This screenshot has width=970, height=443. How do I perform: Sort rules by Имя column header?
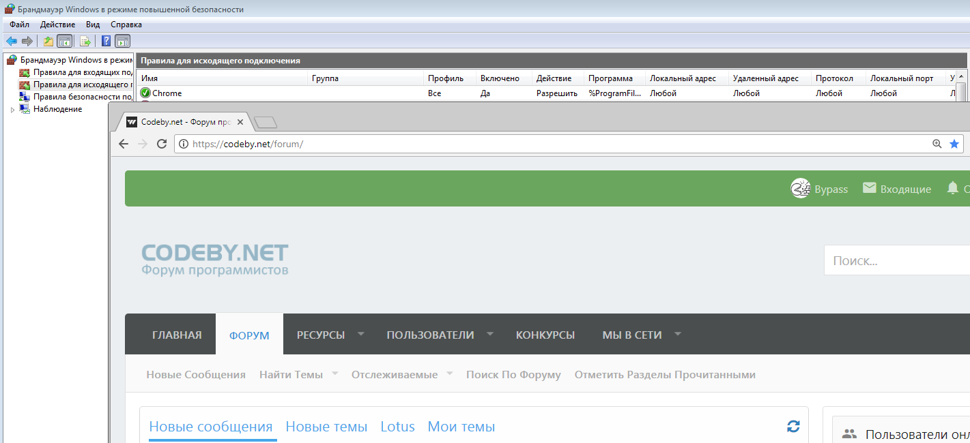click(x=222, y=78)
